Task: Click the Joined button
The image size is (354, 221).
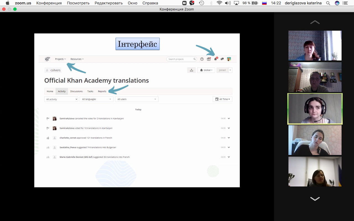Action: click(222, 70)
